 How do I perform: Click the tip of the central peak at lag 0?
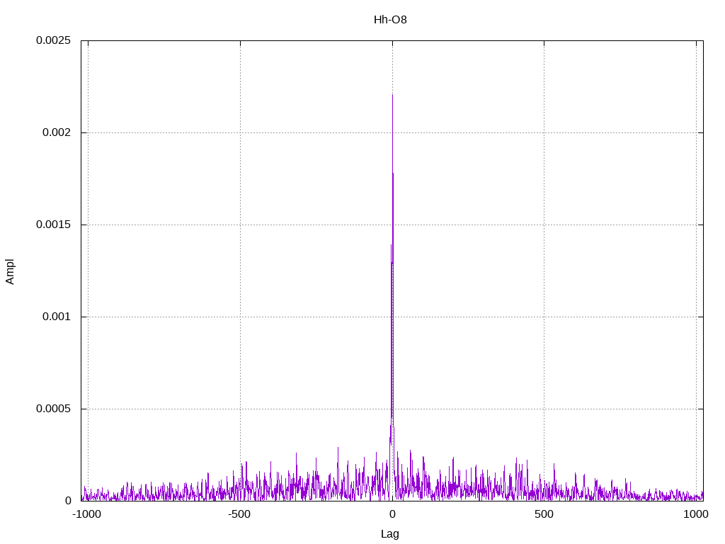(x=392, y=95)
